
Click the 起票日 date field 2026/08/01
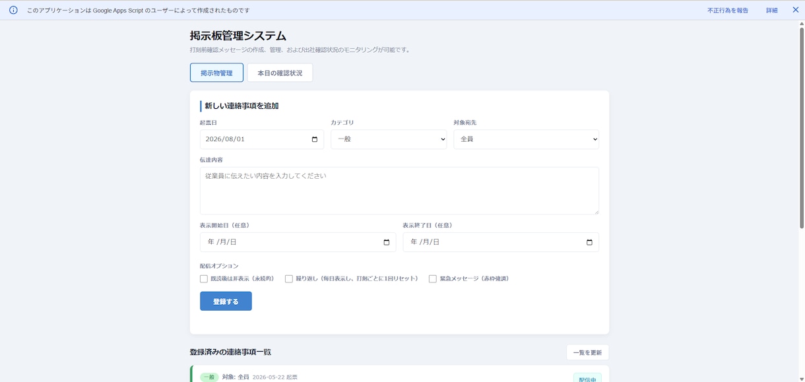click(262, 139)
